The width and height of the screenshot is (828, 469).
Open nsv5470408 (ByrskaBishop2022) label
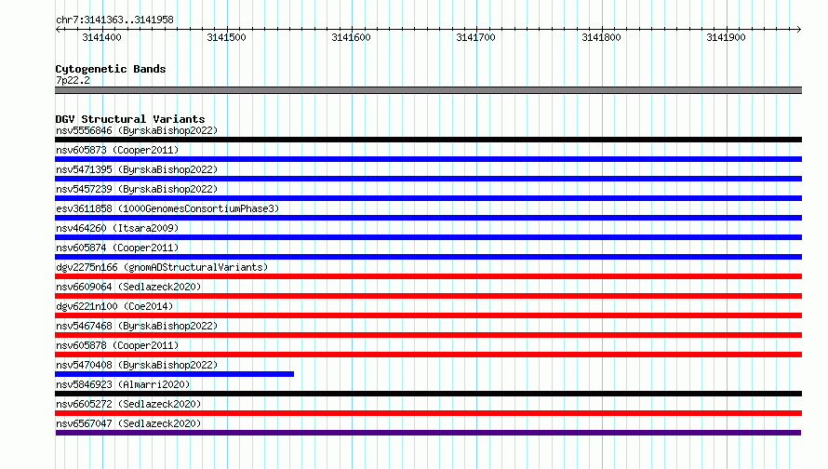click(x=137, y=365)
